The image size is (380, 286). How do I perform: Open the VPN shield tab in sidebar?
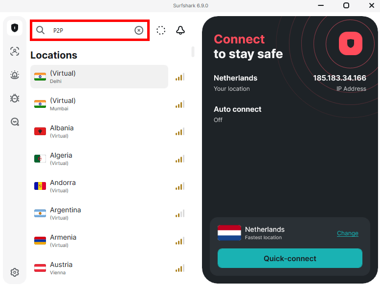pos(15,28)
